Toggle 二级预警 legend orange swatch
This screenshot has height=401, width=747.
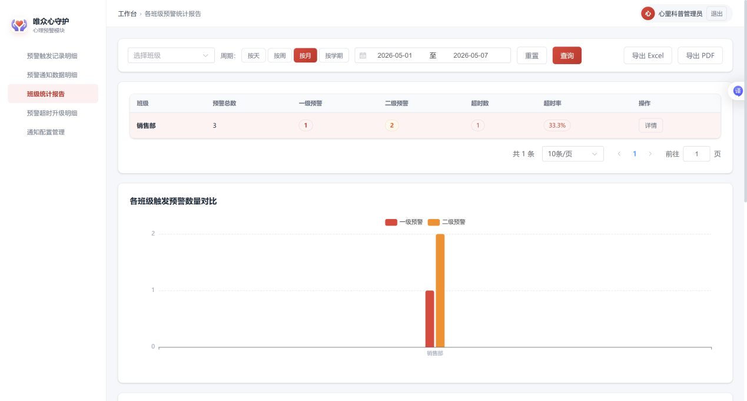click(x=434, y=222)
